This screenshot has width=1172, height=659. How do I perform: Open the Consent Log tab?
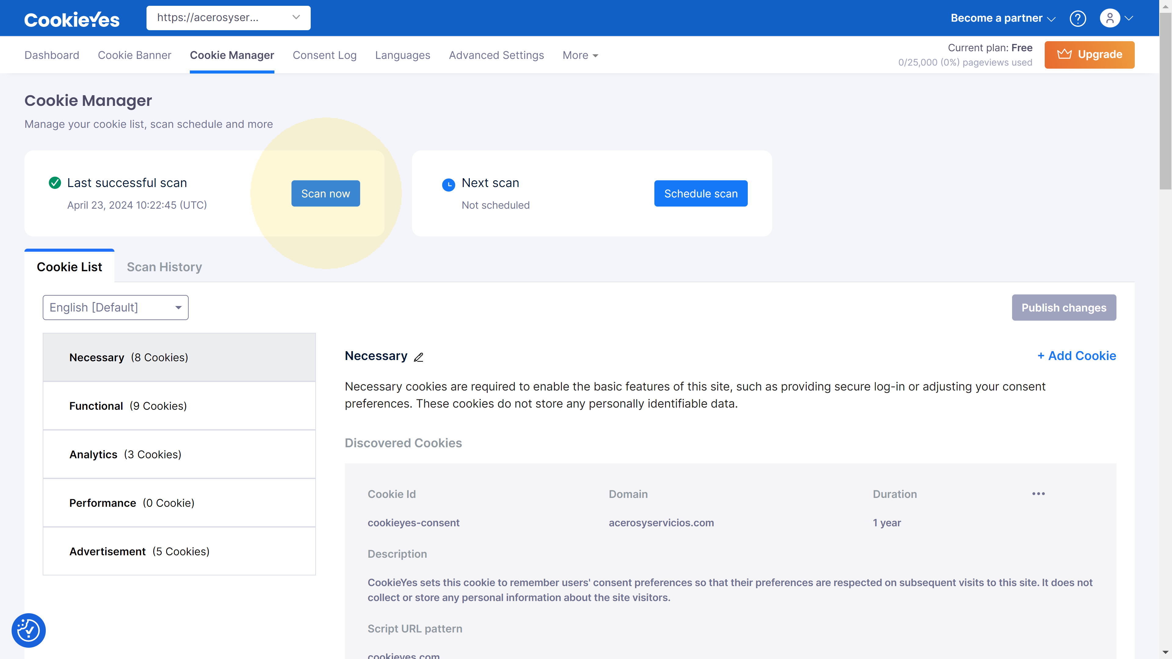tap(324, 55)
